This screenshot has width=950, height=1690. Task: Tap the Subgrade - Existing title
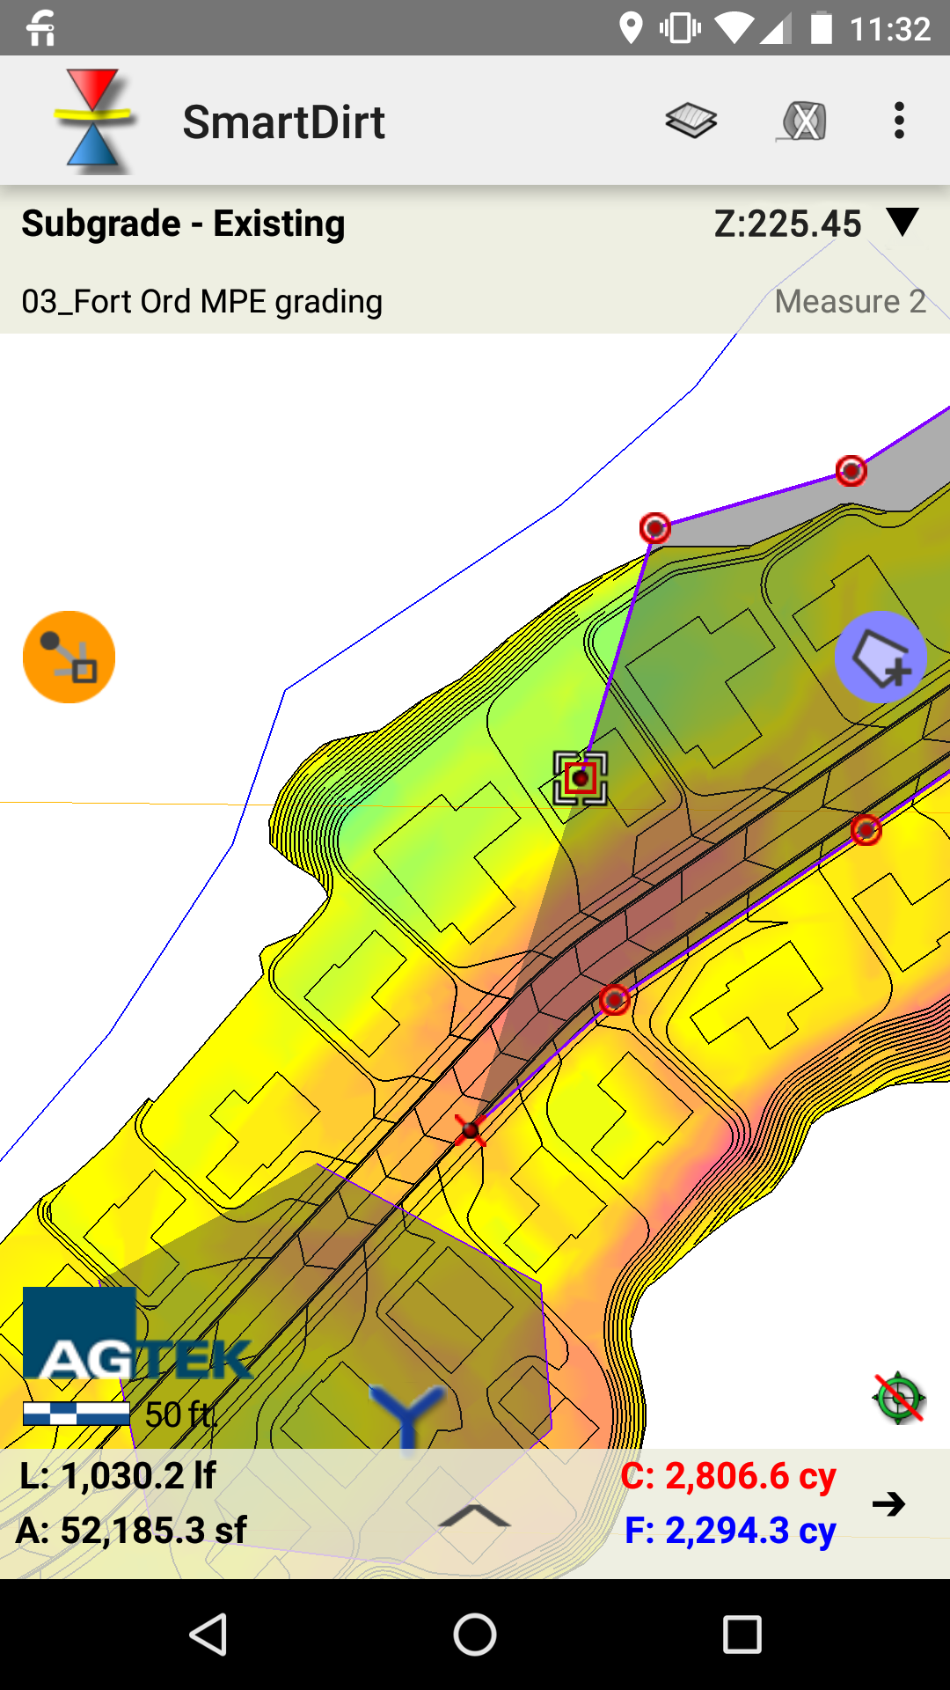[x=183, y=224]
